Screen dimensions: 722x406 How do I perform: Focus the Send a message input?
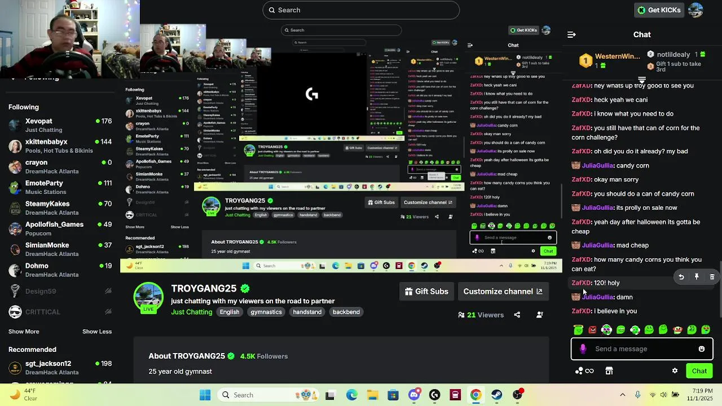(x=642, y=349)
